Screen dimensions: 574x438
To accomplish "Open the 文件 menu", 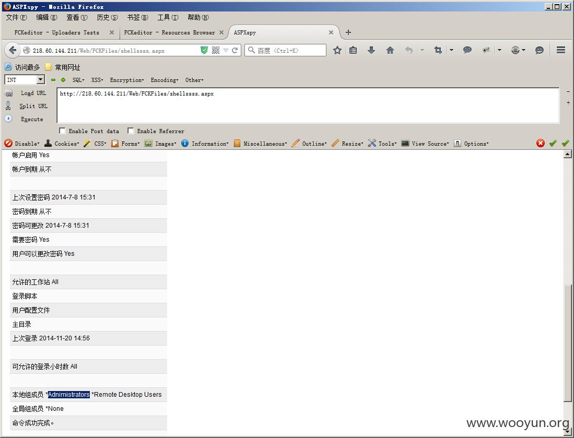I will (x=17, y=17).
